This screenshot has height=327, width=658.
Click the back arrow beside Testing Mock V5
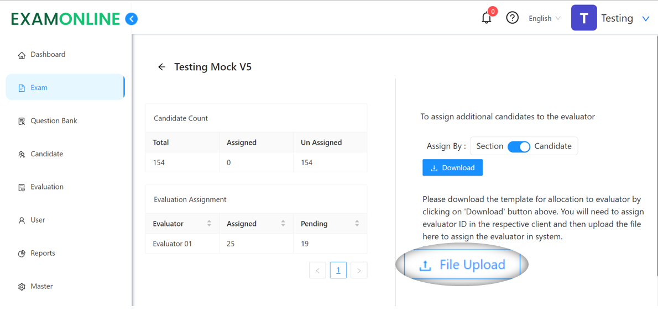point(161,67)
